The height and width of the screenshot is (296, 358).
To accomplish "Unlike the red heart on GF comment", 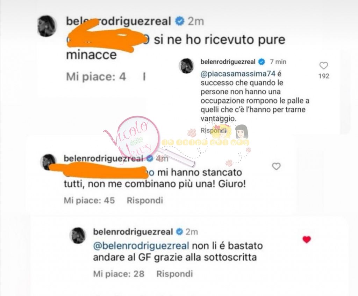I will (x=307, y=239).
